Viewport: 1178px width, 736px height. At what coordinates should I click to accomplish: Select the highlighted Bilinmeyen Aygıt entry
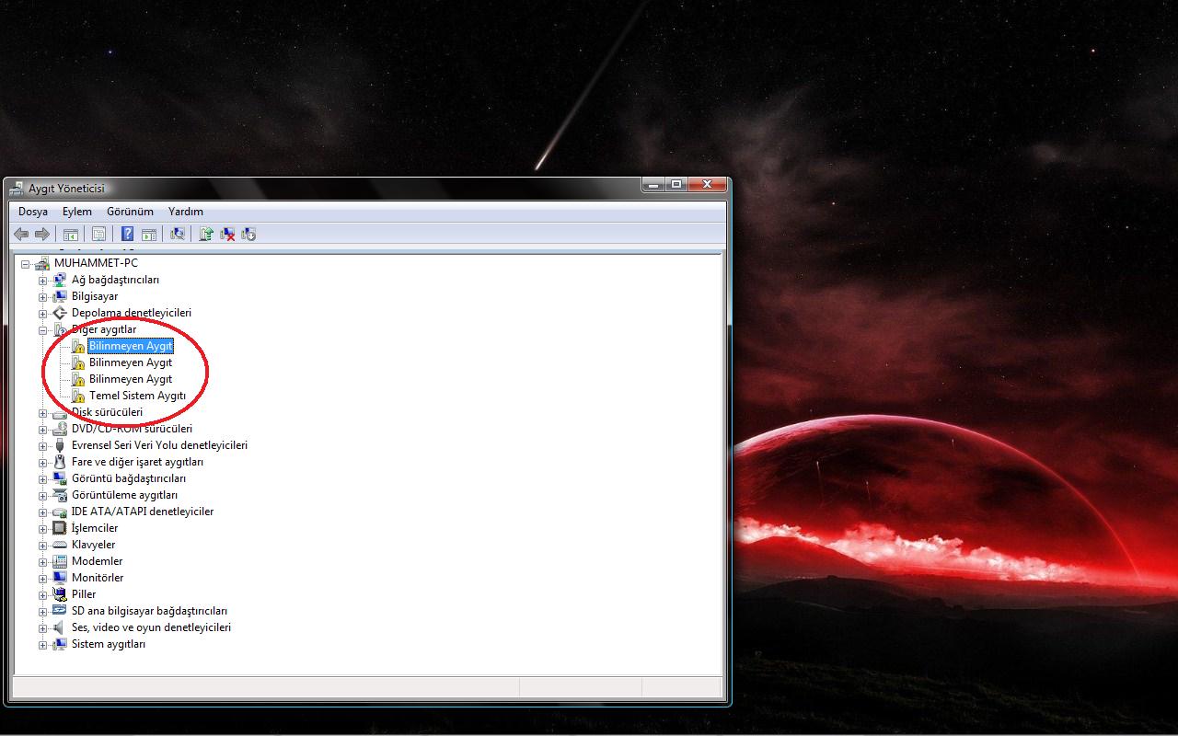coord(131,346)
